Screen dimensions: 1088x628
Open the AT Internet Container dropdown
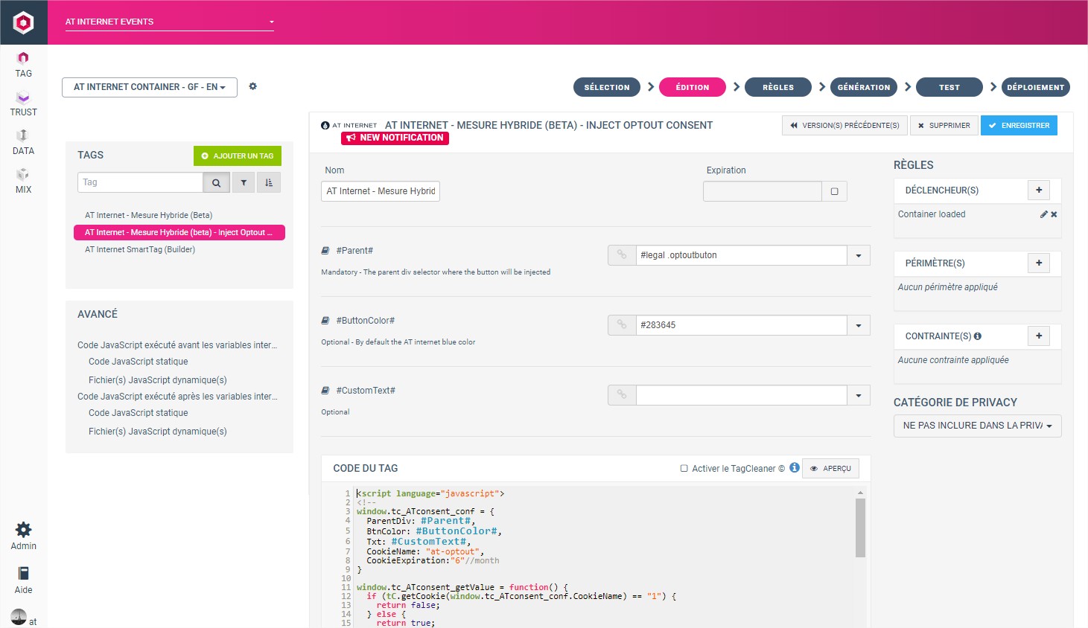click(x=149, y=87)
